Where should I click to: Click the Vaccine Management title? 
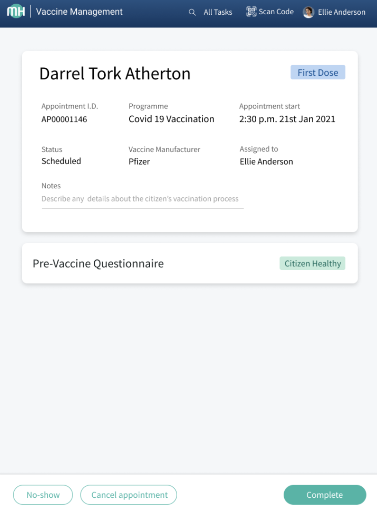pyautogui.click(x=79, y=12)
